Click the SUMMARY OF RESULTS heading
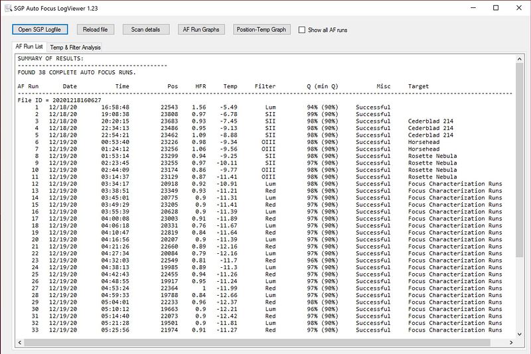 [50, 58]
